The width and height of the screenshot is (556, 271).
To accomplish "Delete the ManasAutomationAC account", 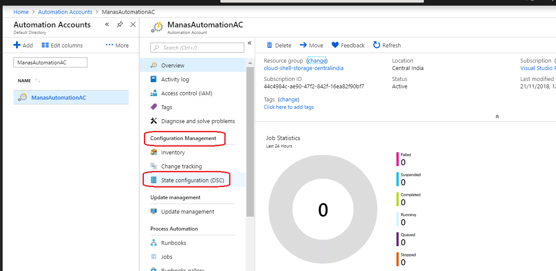I will 279,45.
